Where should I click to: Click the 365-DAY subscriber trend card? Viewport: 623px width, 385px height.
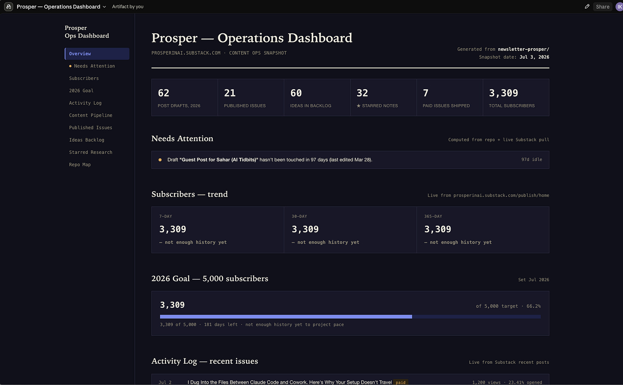483,230
